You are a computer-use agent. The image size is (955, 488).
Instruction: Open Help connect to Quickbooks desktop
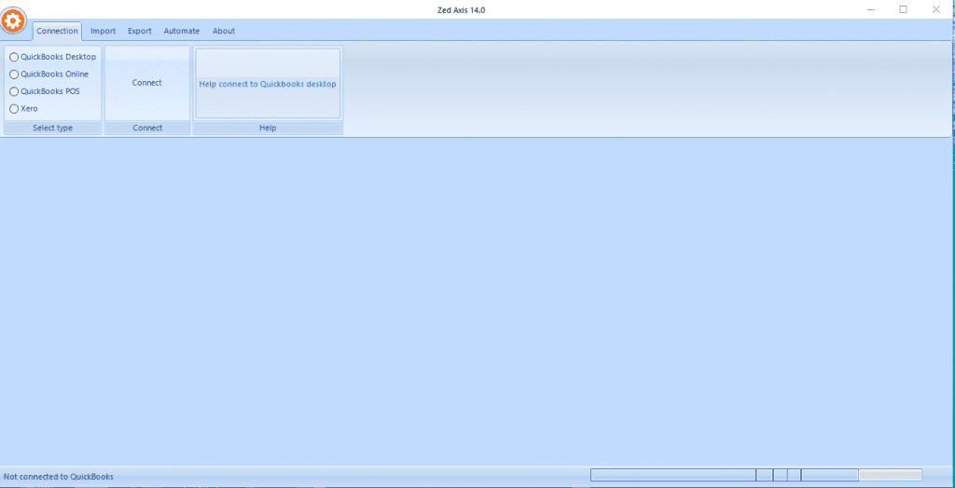click(268, 84)
